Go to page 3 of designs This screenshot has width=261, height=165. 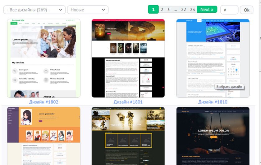click(x=168, y=10)
